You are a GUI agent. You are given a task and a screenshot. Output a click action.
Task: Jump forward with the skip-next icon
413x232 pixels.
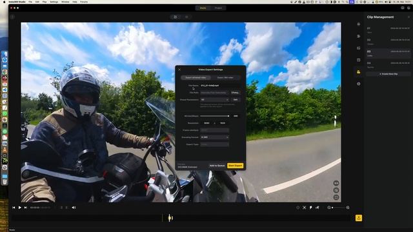26,208
